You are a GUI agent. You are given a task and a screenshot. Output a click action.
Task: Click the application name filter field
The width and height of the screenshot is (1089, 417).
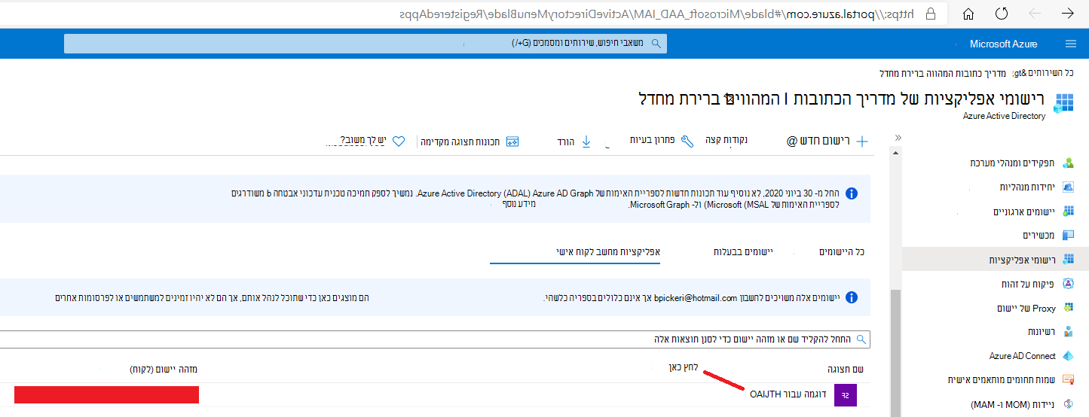[435, 339]
